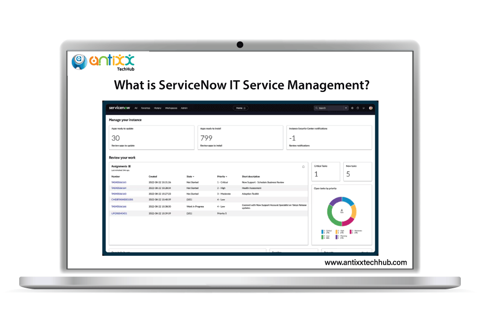Screen dimensions: 480x332
Task: Open the search scope dropdown arrow
Action: [x=346, y=108]
